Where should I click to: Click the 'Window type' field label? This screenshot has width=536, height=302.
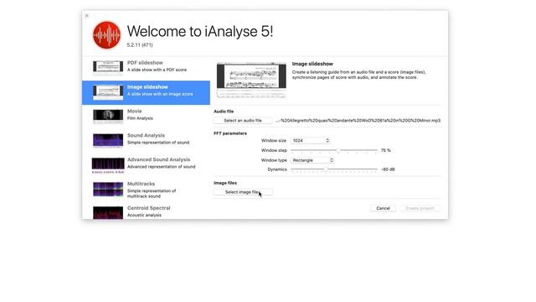[274, 160]
